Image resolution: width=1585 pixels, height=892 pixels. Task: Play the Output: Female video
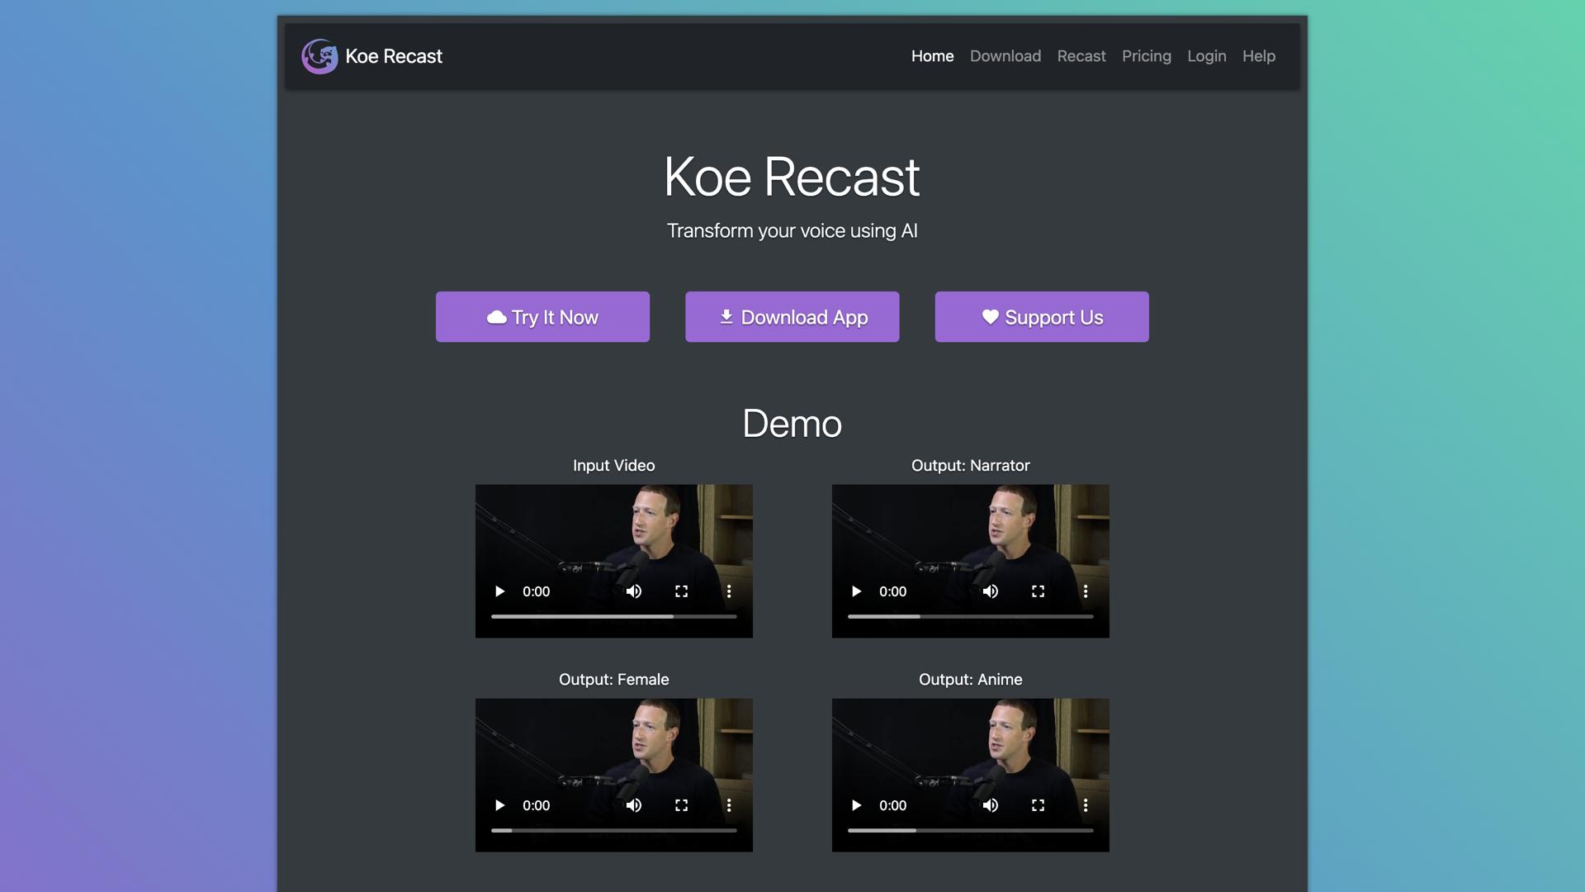click(499, 804)
